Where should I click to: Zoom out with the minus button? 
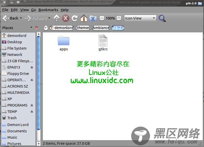pos(102,18)
